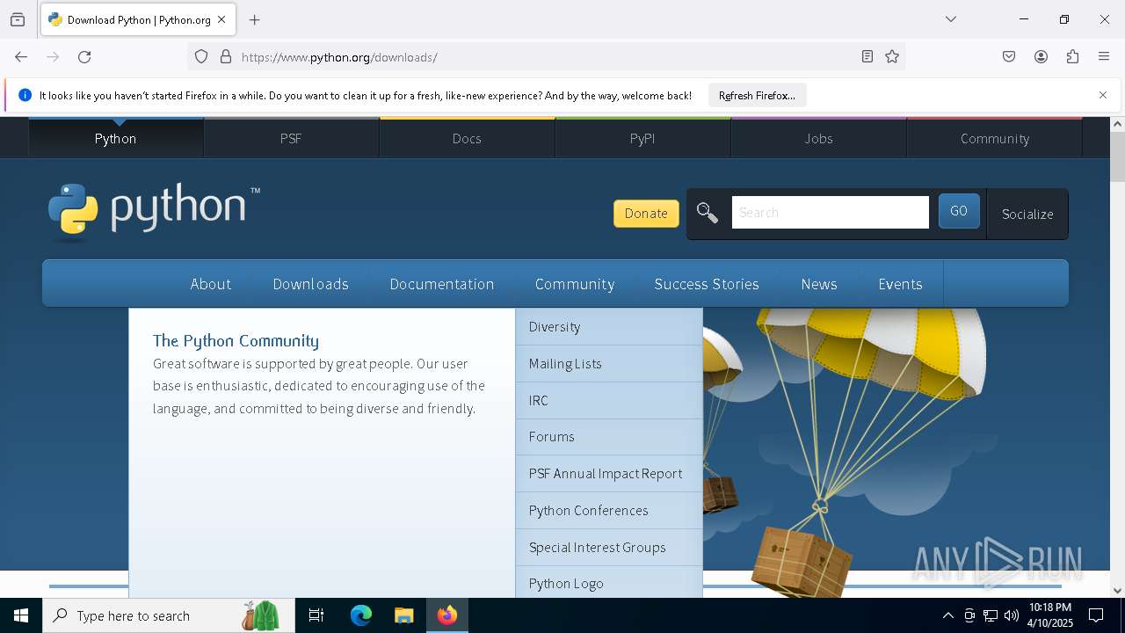Open the Jobs top tab
The width and height of the screenshot is (1125, 633).
(x=818, y=138)
